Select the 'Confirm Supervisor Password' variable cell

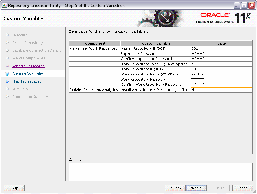pyautogui.click(x=155, y=59)
